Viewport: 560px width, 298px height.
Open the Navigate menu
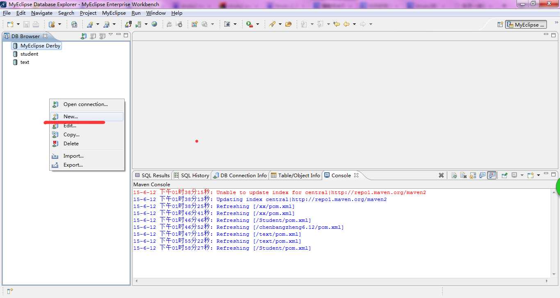[x=42, y=13]
